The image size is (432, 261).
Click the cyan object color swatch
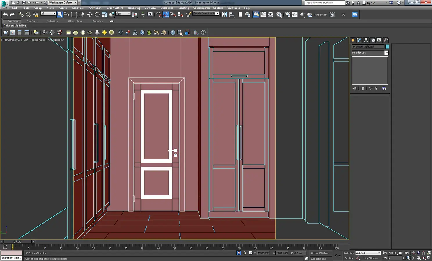point(387,46)
